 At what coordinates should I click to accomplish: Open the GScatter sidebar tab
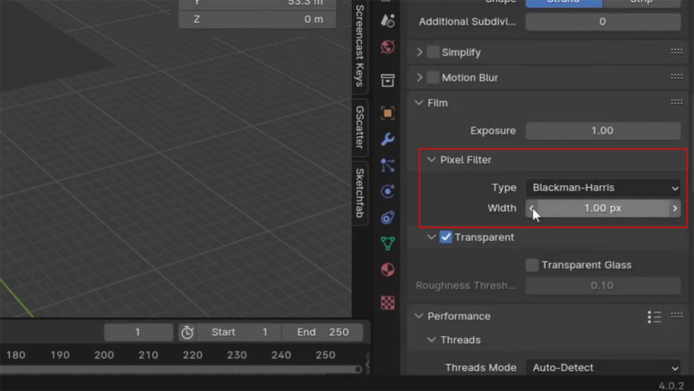click(359, 129)
